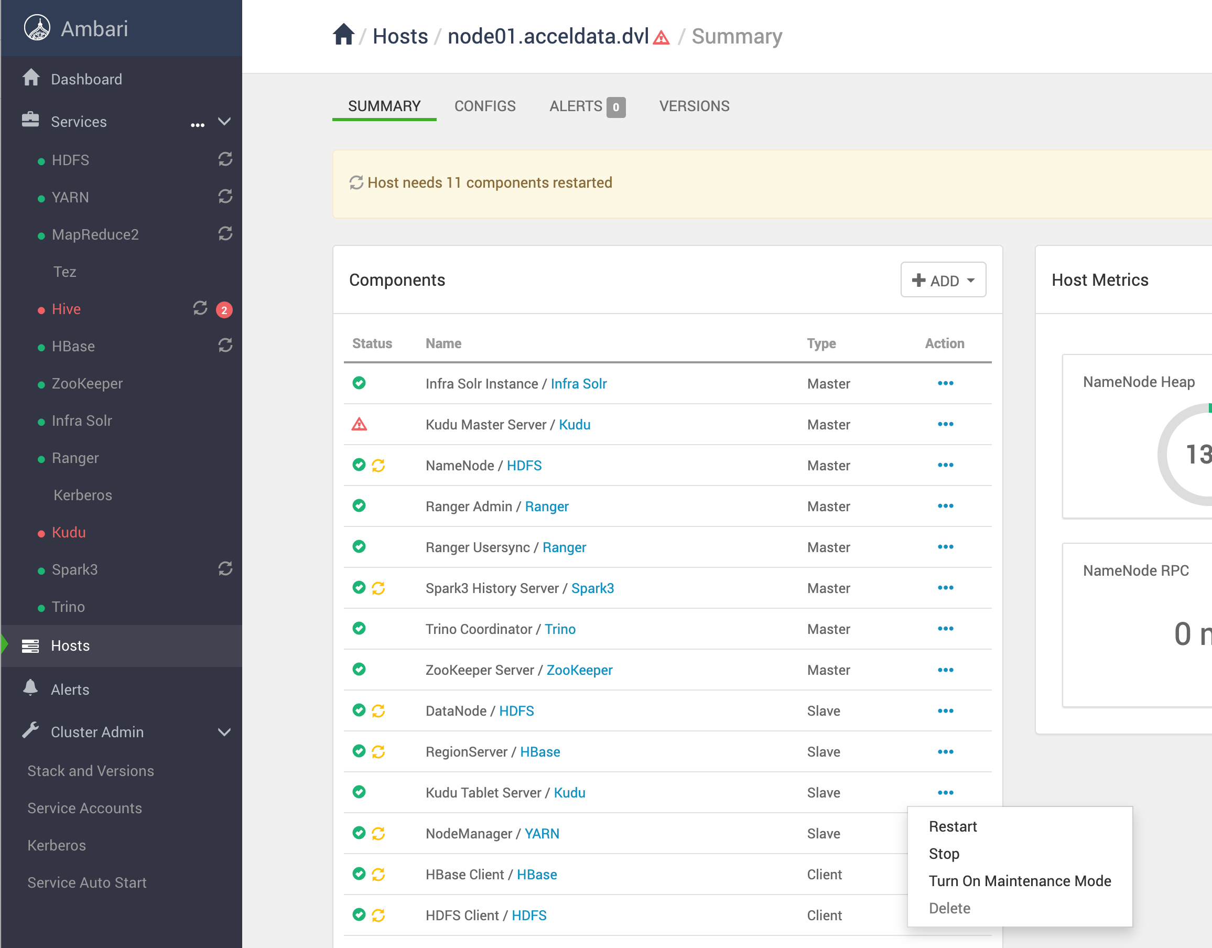Open action menu for Ranger Admin row
The height and width of the screenshot is (948, 1212).
[946, 505]
